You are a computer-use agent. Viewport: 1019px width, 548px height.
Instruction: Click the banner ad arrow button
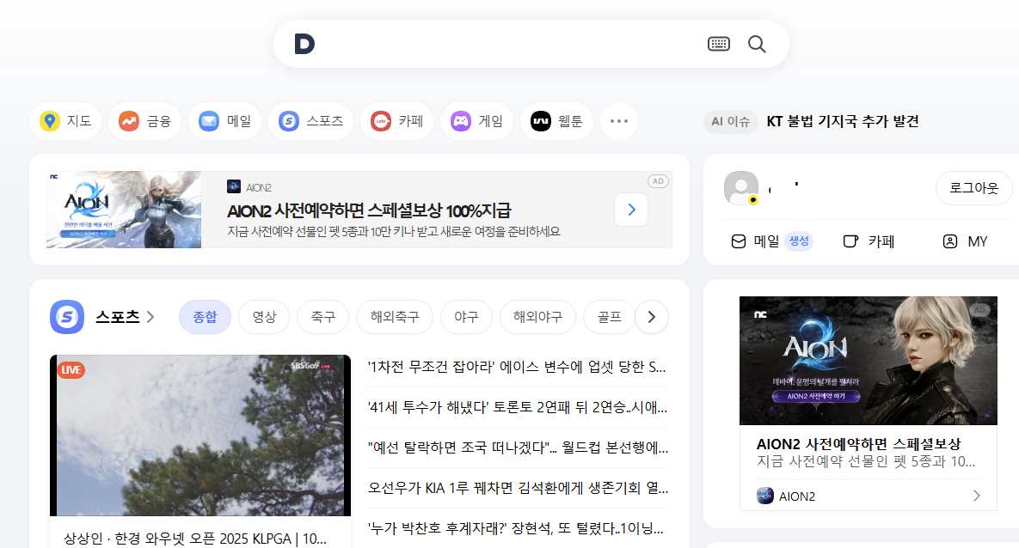pyautogui.click(x=631, y=210)
